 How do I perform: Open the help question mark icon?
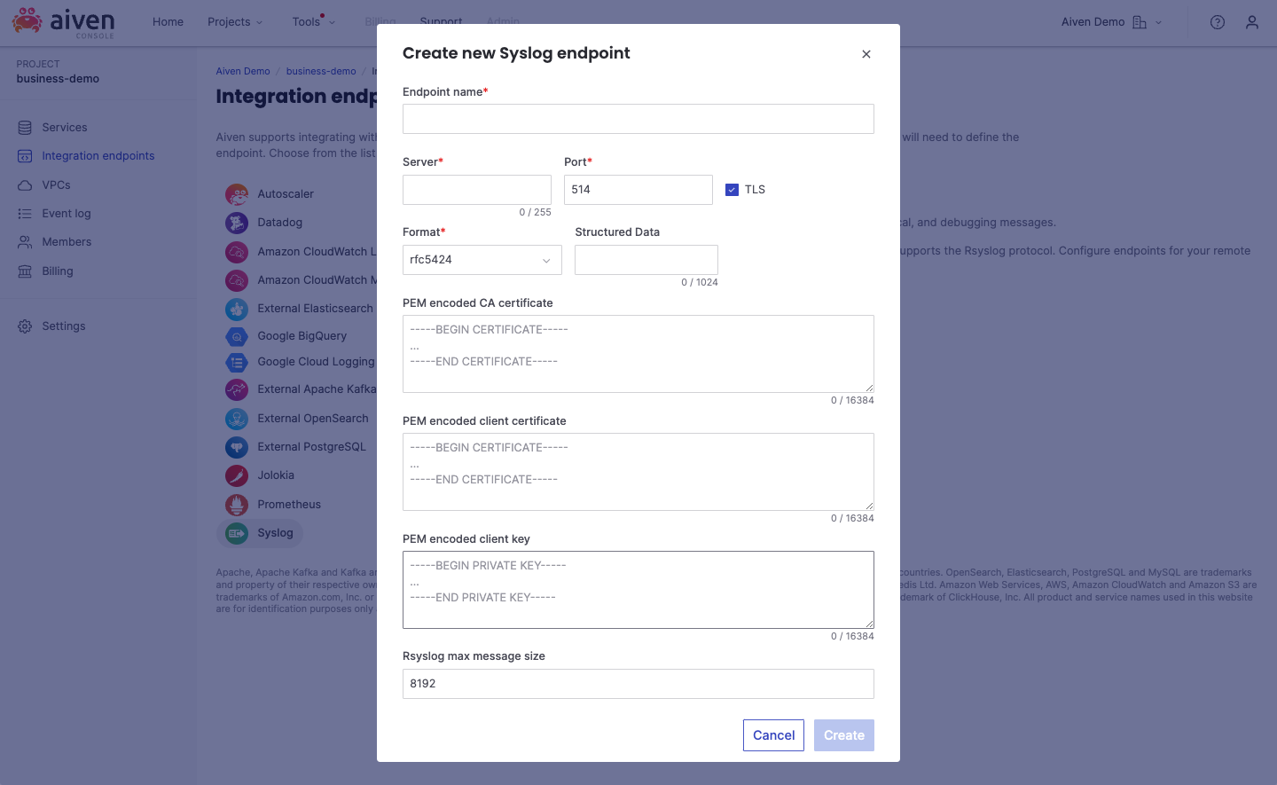1217,21
